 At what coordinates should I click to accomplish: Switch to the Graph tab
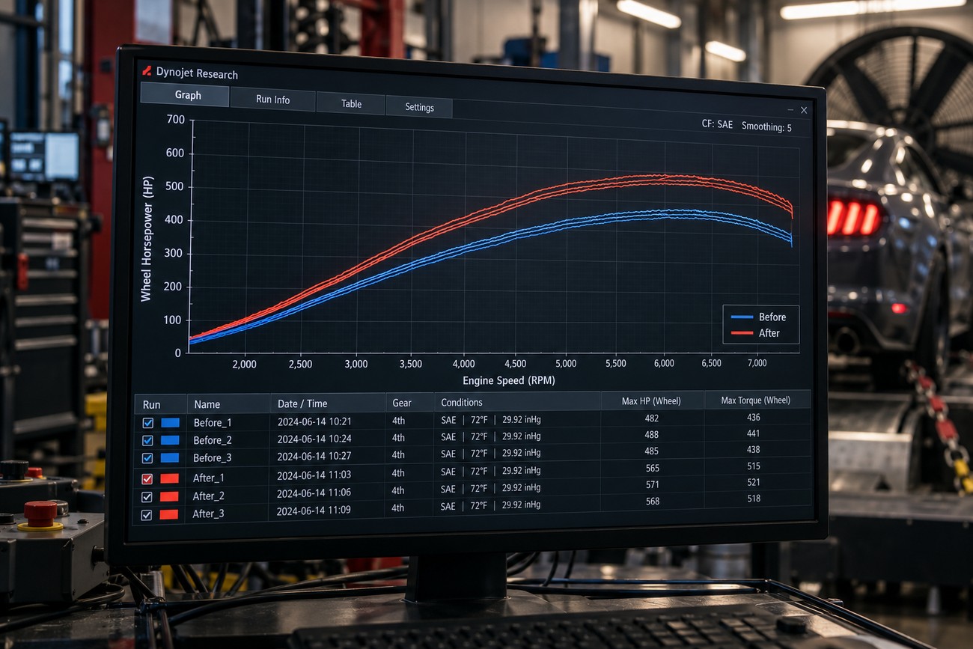[x=185, y=95]
